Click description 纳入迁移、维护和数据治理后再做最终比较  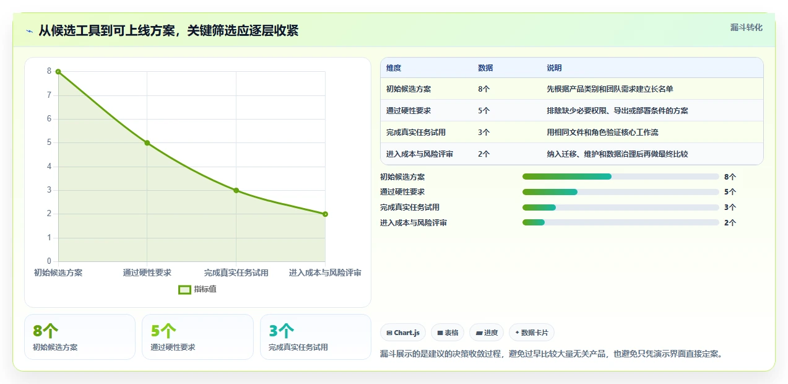617,154
